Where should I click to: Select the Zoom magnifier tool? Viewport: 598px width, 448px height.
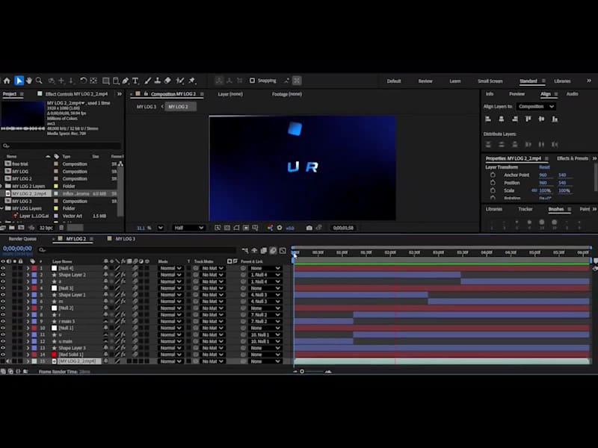[39, 81]
